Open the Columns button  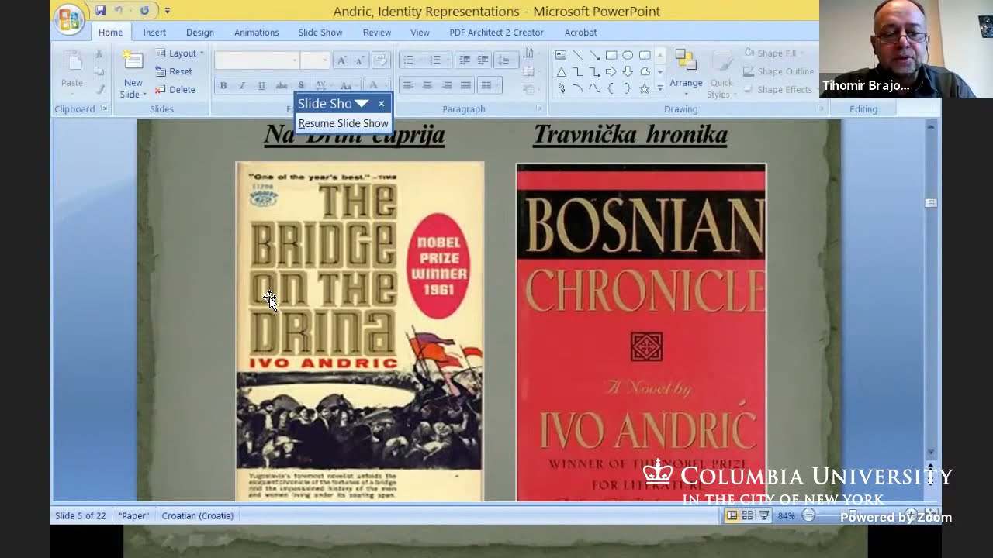pyautogui.click(x=489, y=85)
